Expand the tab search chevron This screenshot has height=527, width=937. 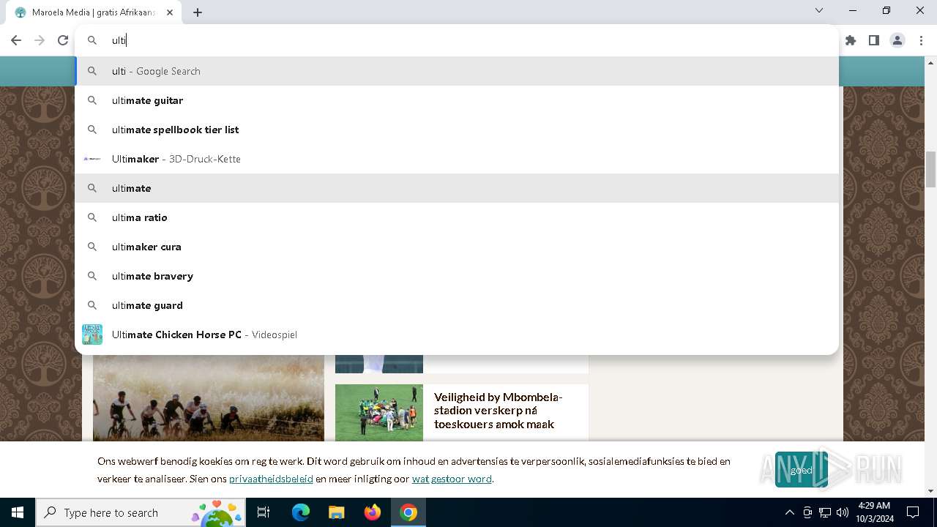(819, 10)
